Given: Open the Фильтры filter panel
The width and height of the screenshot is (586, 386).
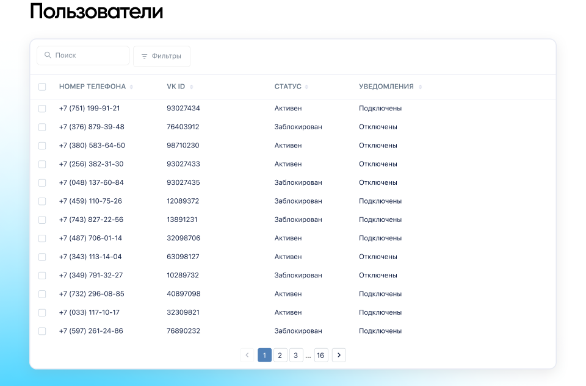Looking at the screenshot, I should tap(162, 56).
